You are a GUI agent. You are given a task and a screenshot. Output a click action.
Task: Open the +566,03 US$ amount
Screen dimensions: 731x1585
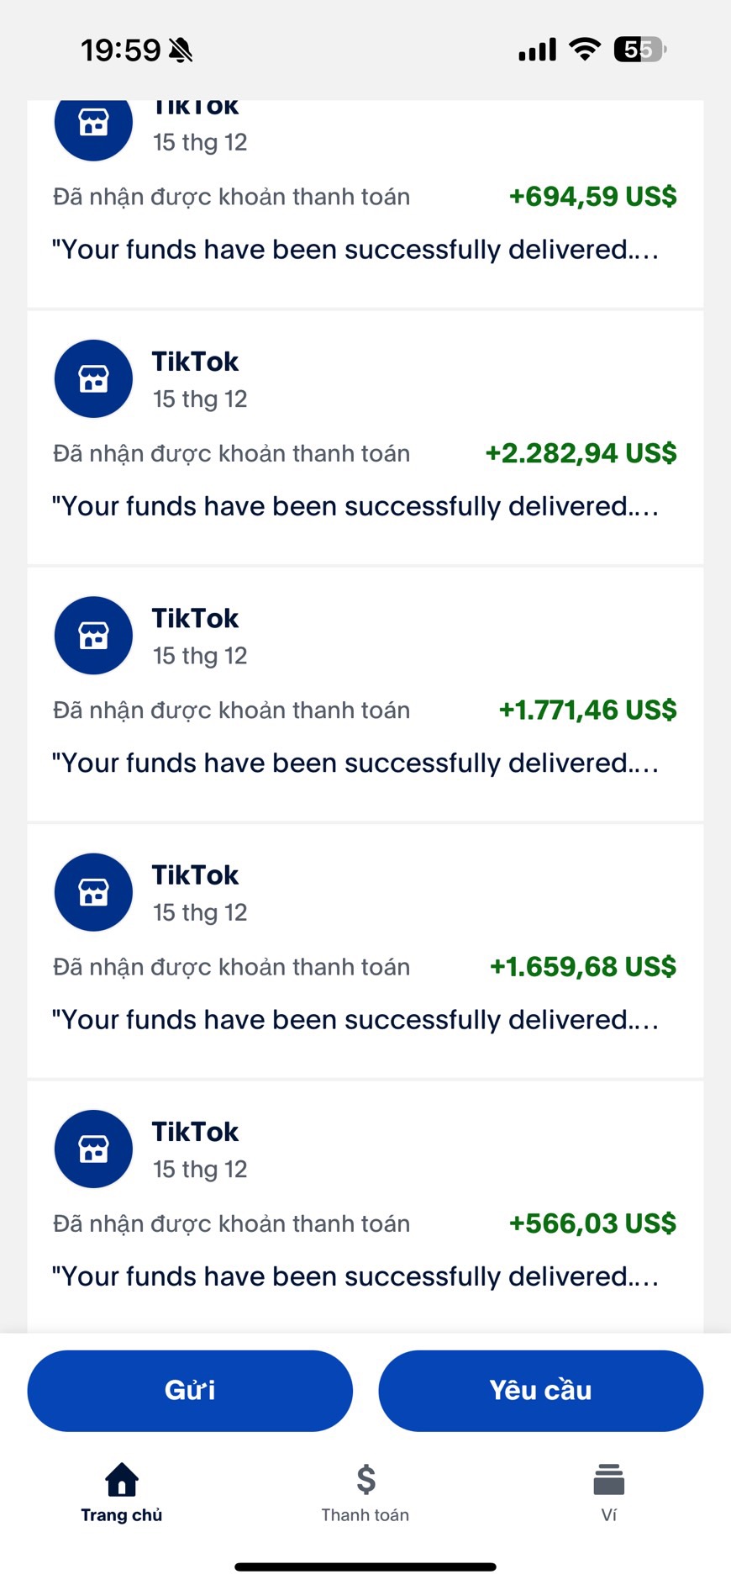(592, 1223)
